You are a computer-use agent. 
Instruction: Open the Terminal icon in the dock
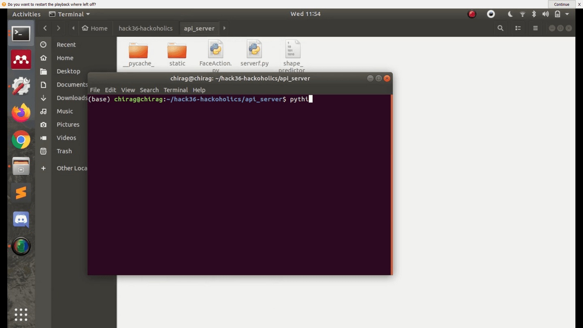21,34
